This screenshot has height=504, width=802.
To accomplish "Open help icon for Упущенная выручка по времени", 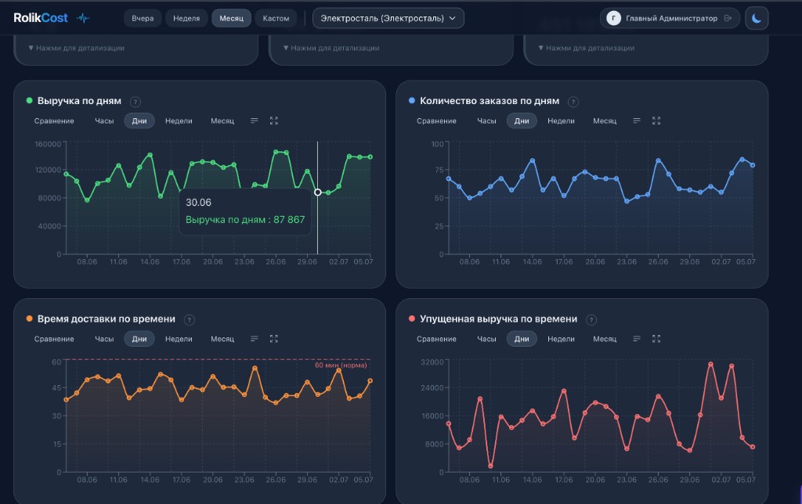I will coord(591,320).
